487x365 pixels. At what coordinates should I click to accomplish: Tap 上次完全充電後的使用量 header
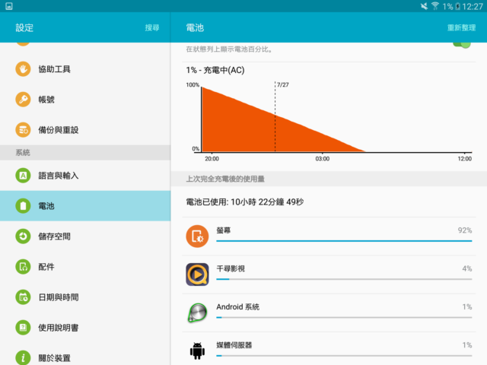tap(225, 179)
